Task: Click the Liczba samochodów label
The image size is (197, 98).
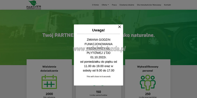Action: [99, 95]
